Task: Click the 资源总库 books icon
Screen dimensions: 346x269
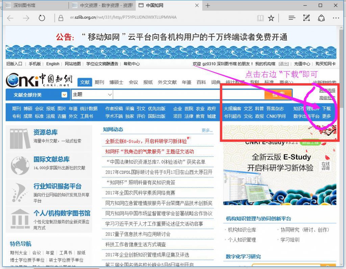Action: 20,139
